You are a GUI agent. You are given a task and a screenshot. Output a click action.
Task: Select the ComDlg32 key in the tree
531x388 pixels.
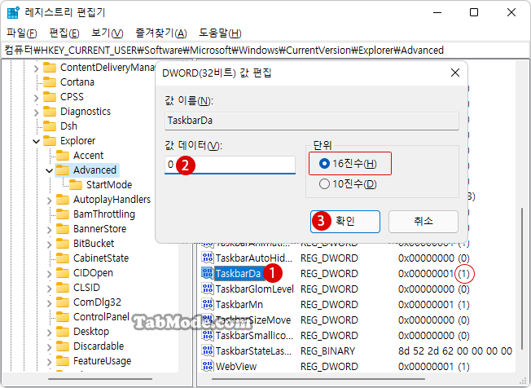coord(97,302)
